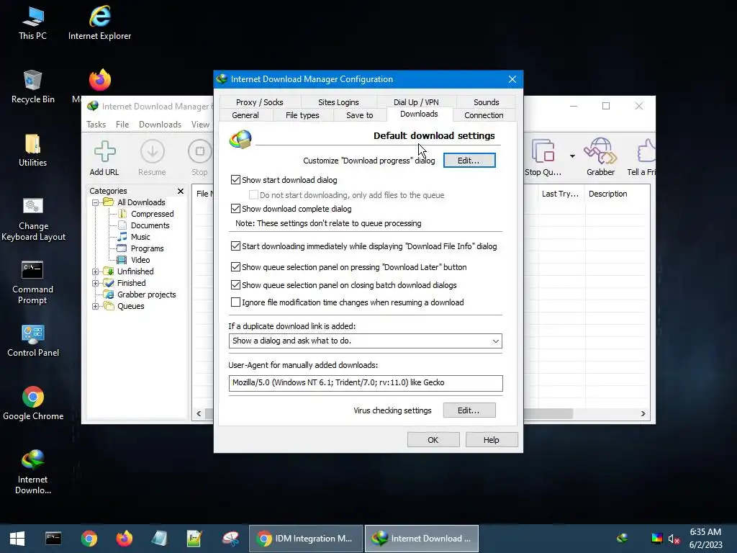Image resolution: width=737 pixels, height=553 pixels.
Task: Open Command Prompt from the taskbar
Action: tap(53, 539)
